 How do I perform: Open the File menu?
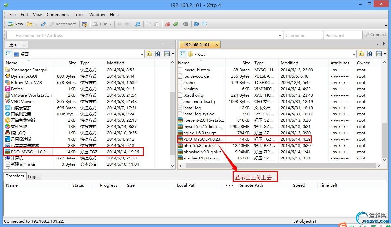[x=12, y=15]
